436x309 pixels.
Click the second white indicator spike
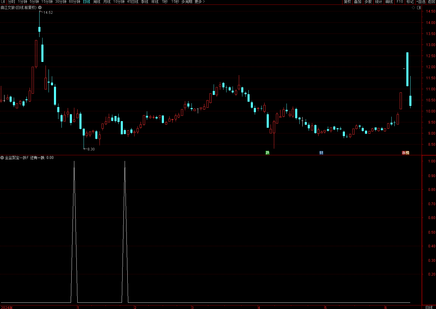tap(125, 232)
